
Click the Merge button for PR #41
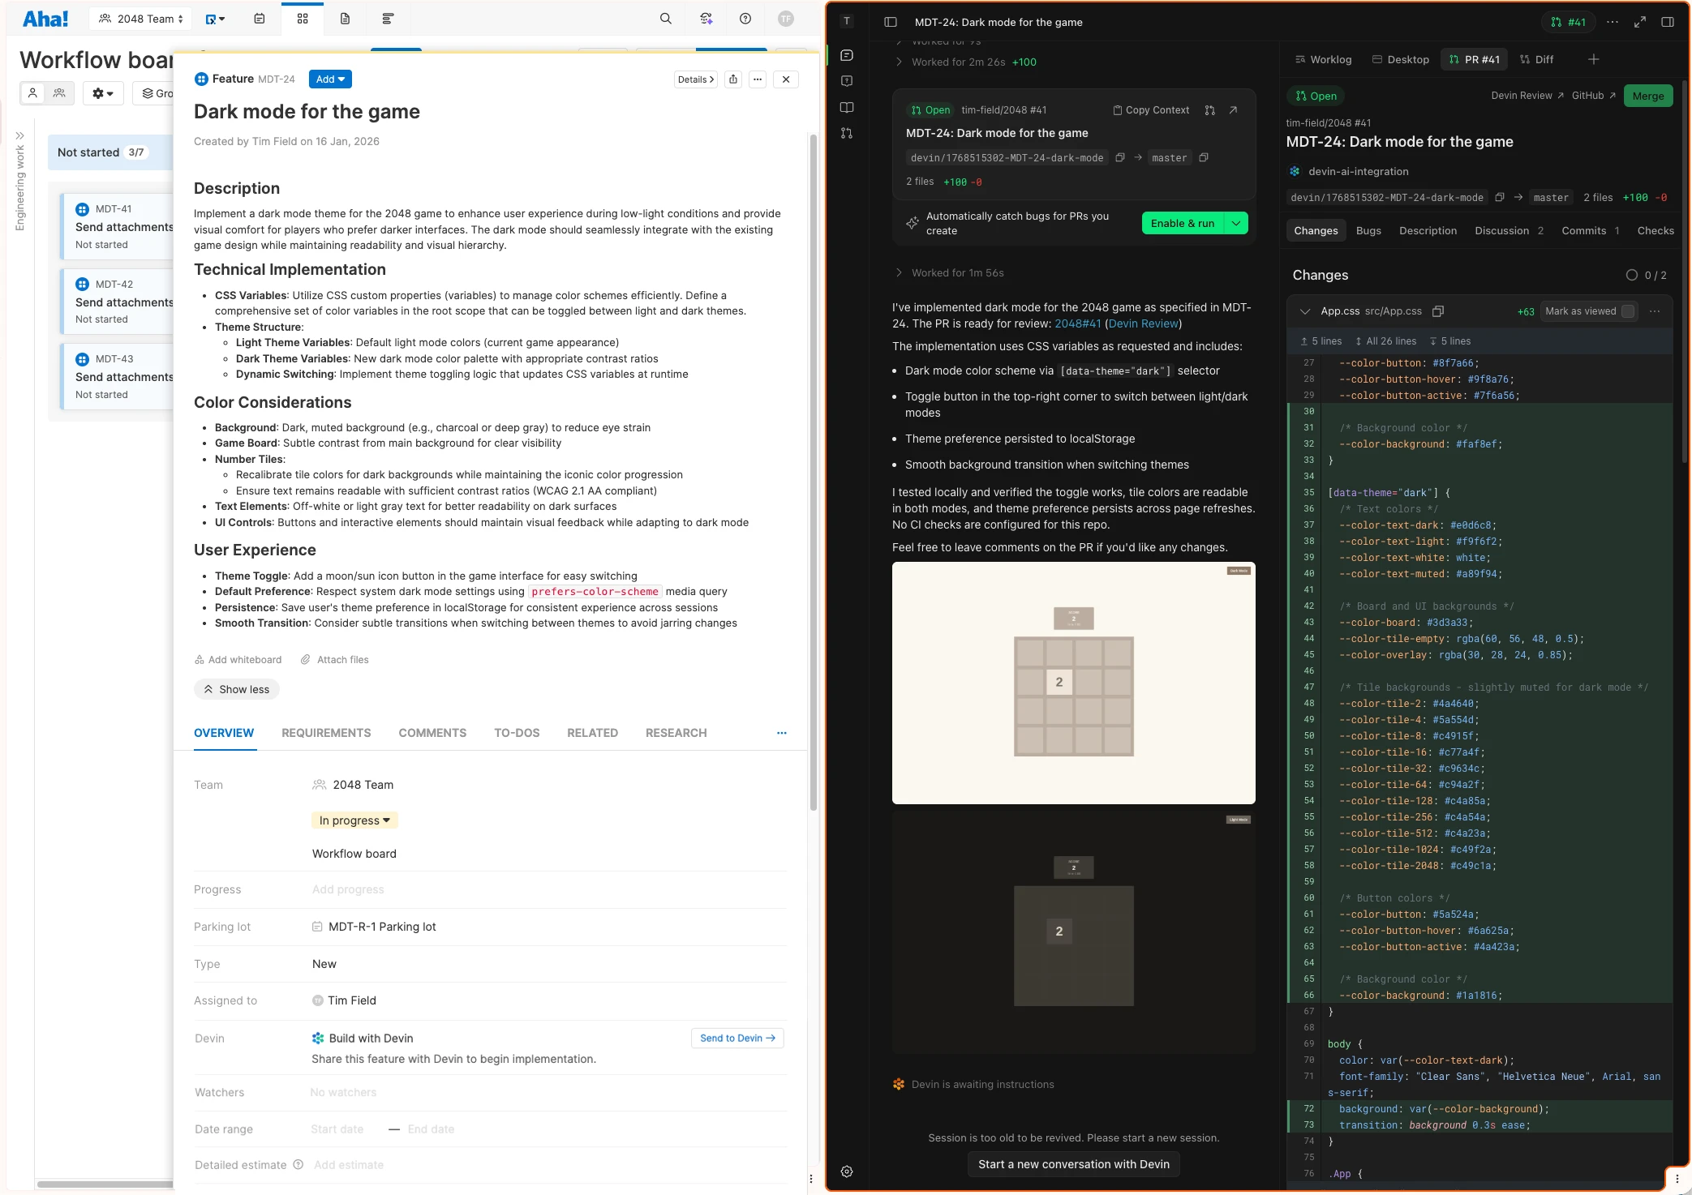1648,95
